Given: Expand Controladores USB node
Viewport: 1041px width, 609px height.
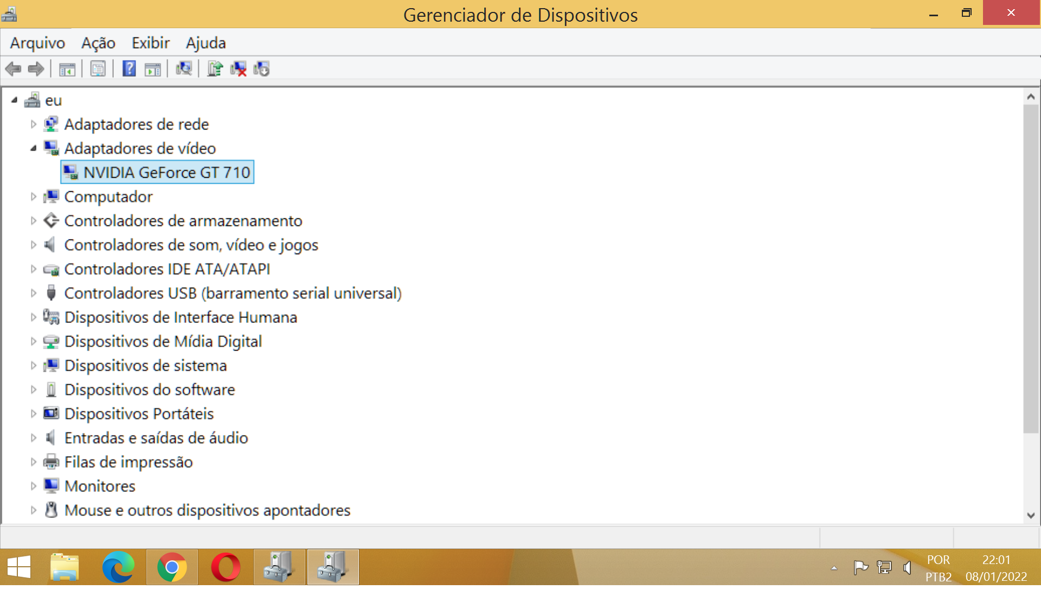Looking at the screenshot, I should pyautogui.click(x=33, y=293).
